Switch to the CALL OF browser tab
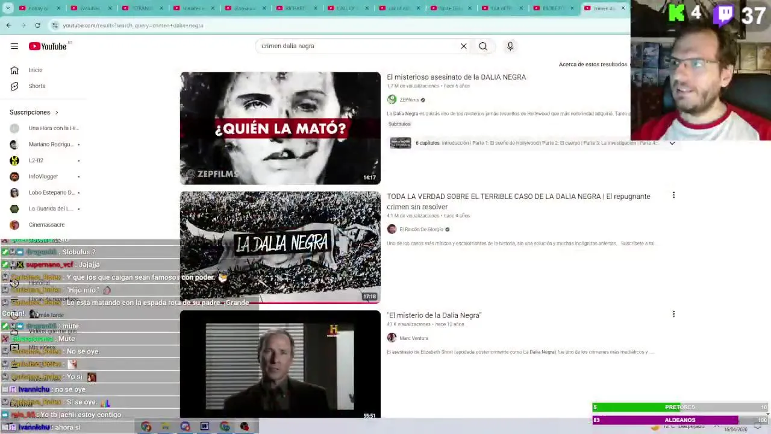The width and height of the screenshot is (771, 434). pos(348,8)
